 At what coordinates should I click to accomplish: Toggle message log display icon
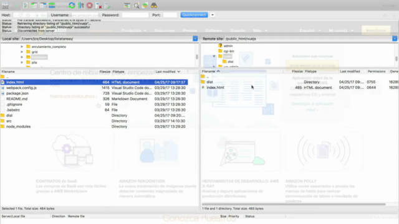(x=26, y=6)
